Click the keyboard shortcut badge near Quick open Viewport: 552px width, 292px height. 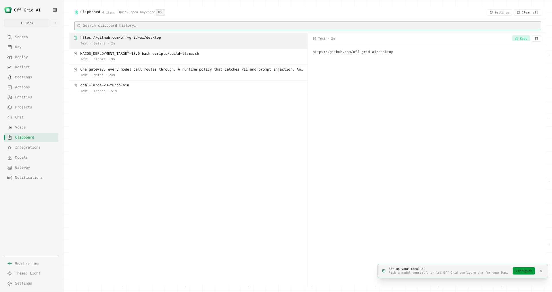161,12
